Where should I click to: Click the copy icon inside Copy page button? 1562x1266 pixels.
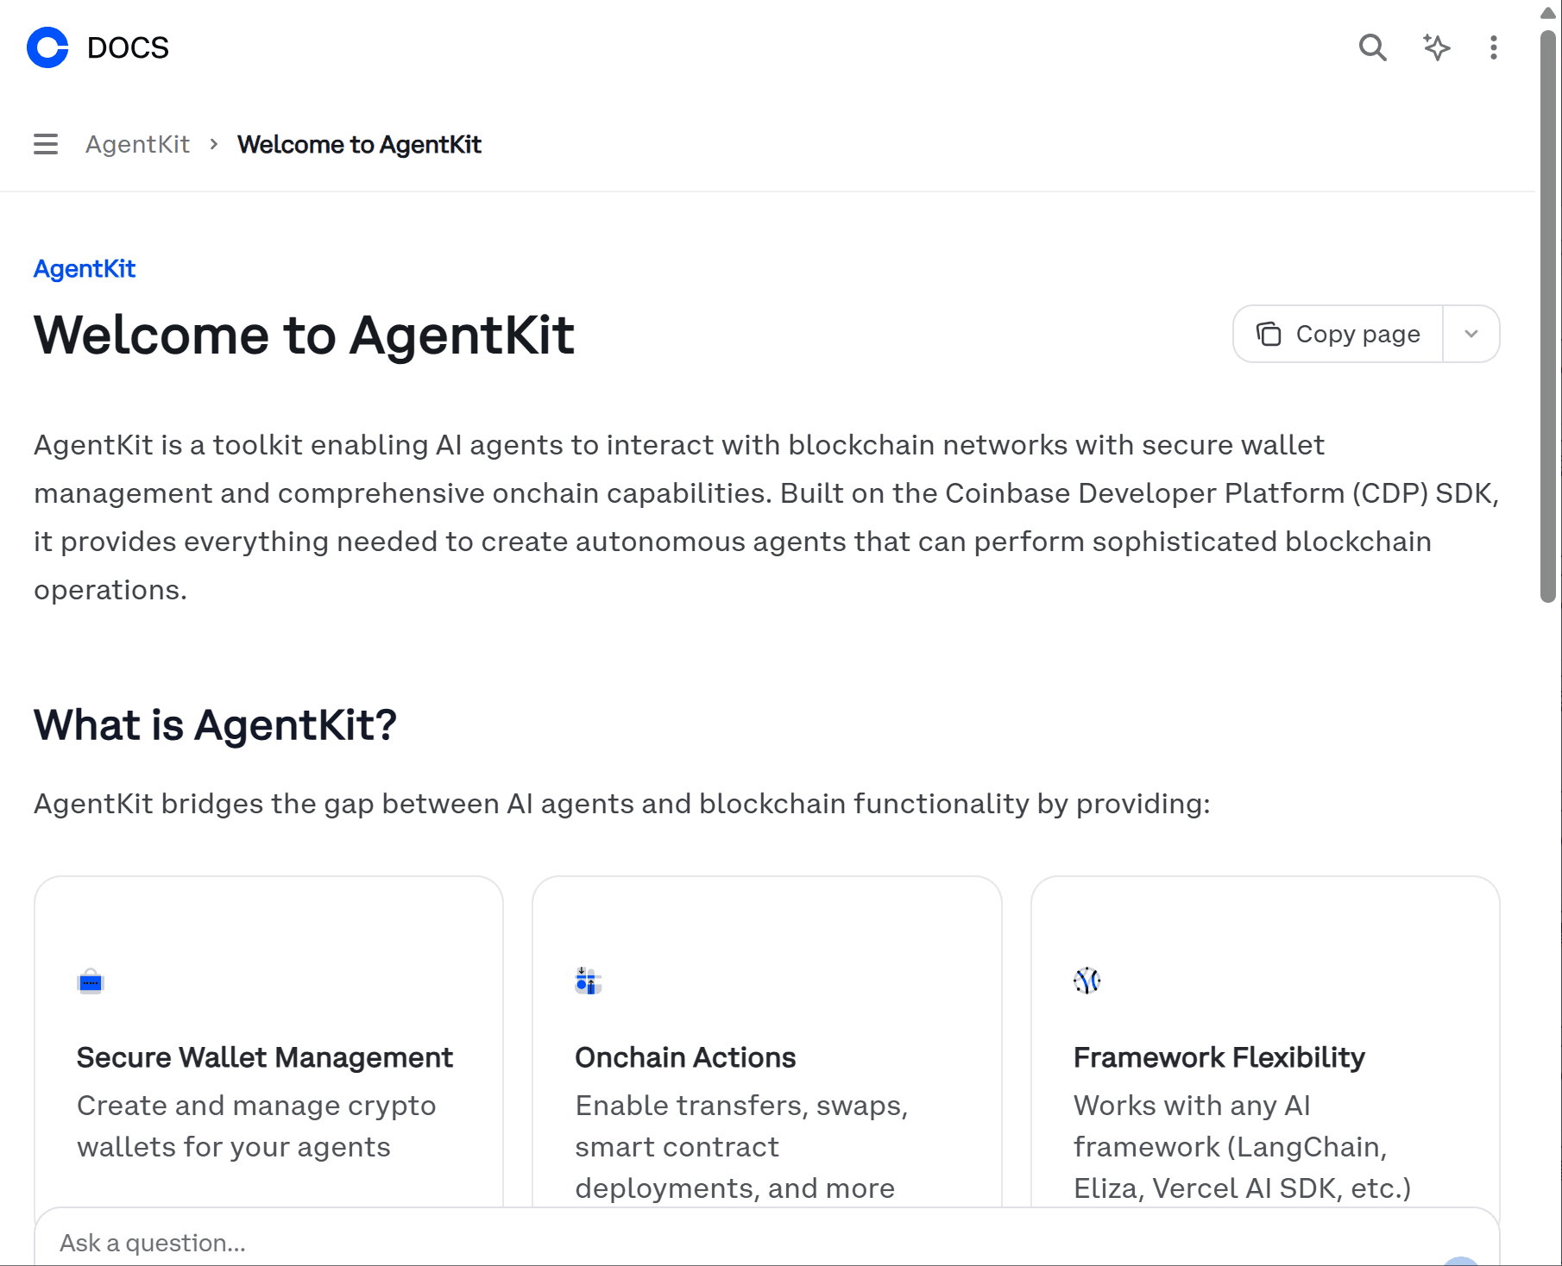click(x=1269, y=334)
